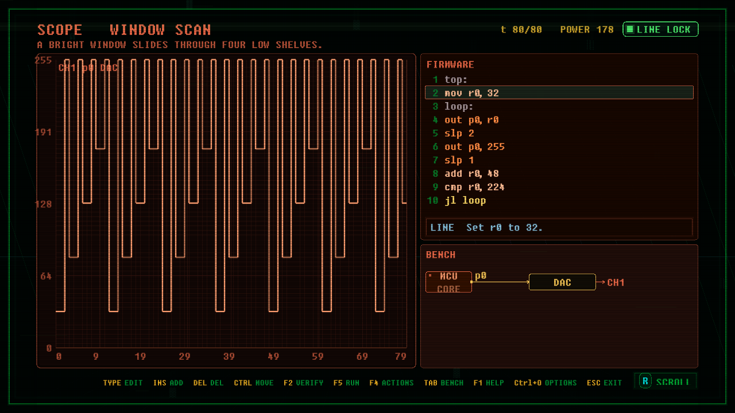Toggle the LINE LOCK indicator
The image size is (735, 413).
pos(660,29)
